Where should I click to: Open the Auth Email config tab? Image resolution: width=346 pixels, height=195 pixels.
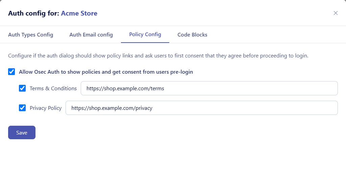tap(91, 34)
